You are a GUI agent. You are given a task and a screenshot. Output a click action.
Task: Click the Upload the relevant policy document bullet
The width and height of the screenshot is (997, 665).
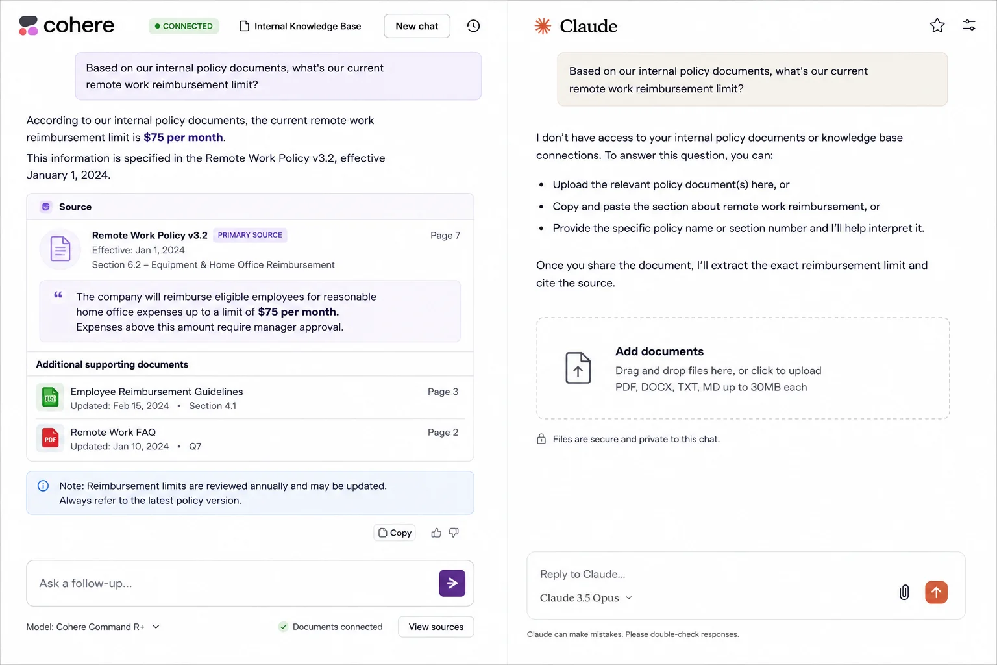671,184
